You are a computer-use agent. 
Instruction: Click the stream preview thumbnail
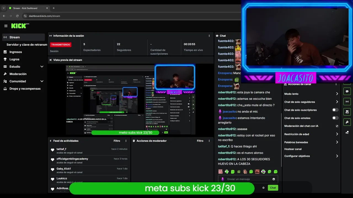coord(130,100)
